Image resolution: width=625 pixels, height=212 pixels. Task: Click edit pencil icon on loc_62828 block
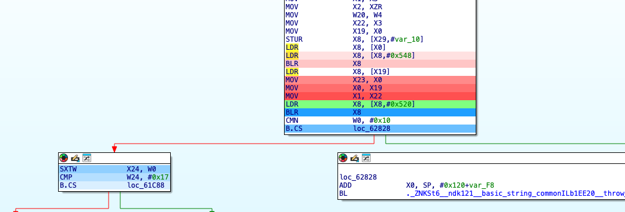[354, 158]
